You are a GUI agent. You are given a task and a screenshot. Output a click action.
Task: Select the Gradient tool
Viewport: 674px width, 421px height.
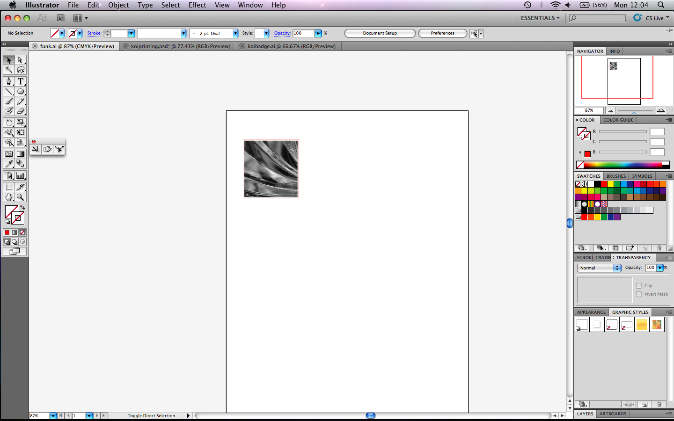(20, 154)
